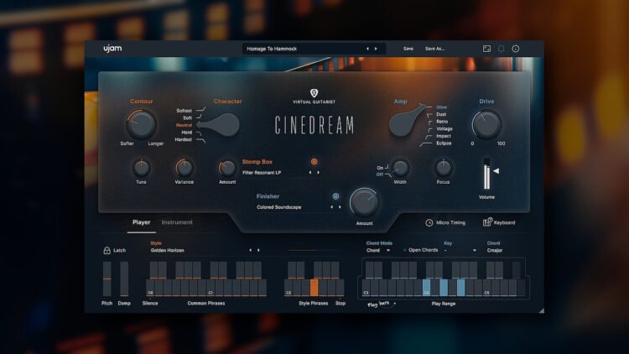Screen dimensions: 629x354
Task: Toggle the Stomp Box power button
Action: [x=314, y=161]
